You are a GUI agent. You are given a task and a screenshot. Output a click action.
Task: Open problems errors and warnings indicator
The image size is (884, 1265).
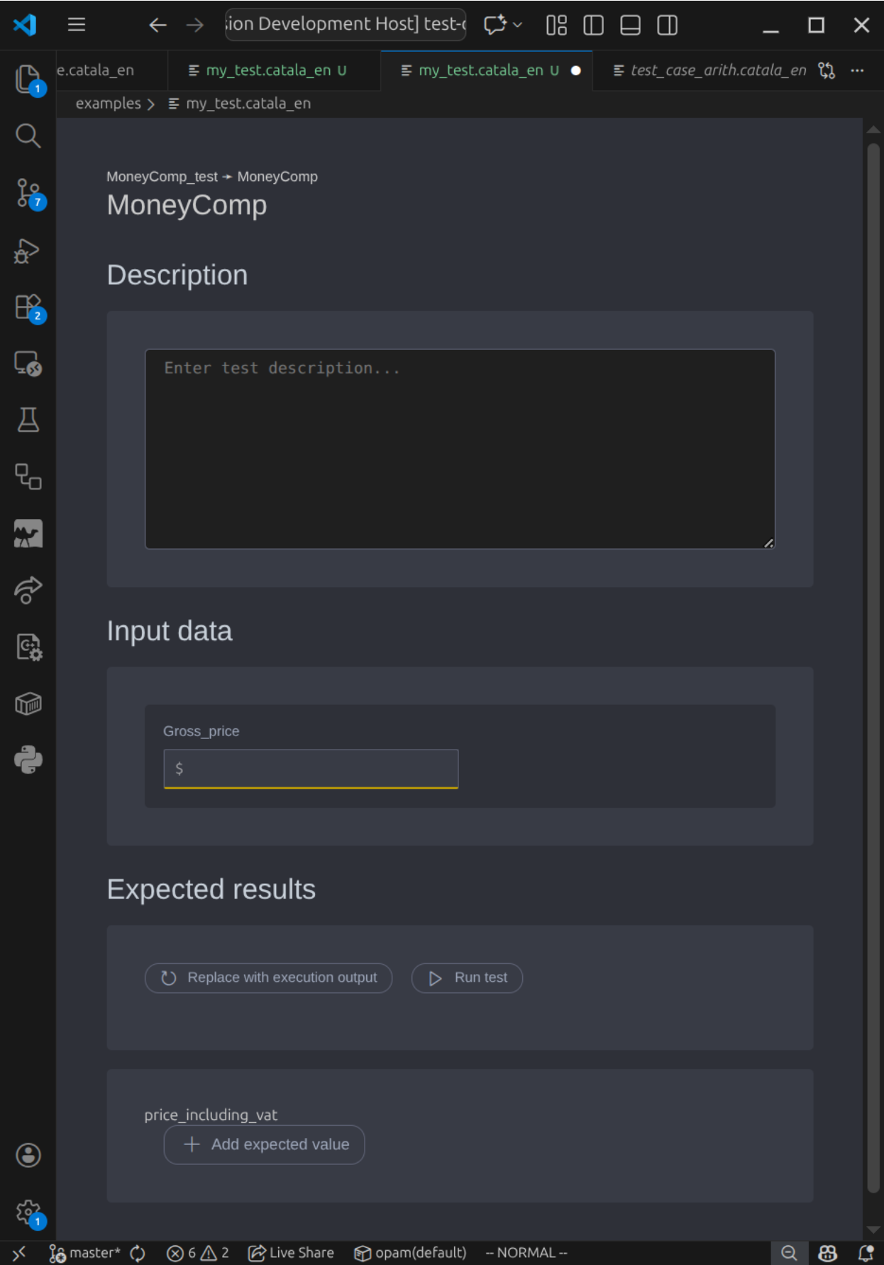coord(198,1253)
